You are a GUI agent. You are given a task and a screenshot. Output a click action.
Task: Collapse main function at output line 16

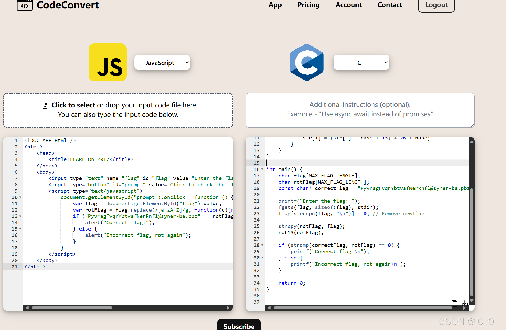(x=262, y=169)
